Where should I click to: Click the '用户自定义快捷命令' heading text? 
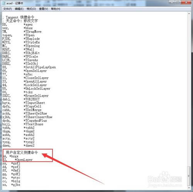[x=22, y=153]
